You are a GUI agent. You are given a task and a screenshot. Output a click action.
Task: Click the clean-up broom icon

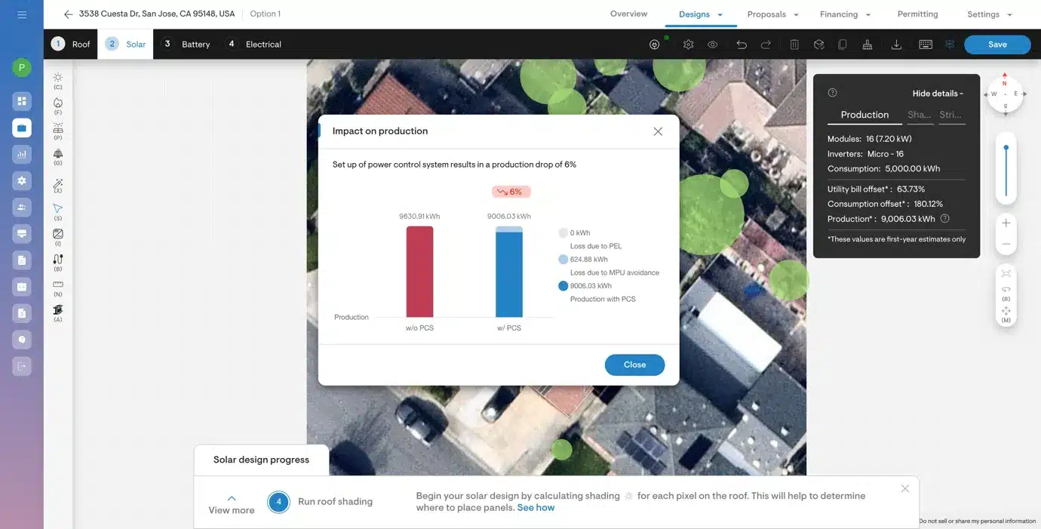click(867, 45)
